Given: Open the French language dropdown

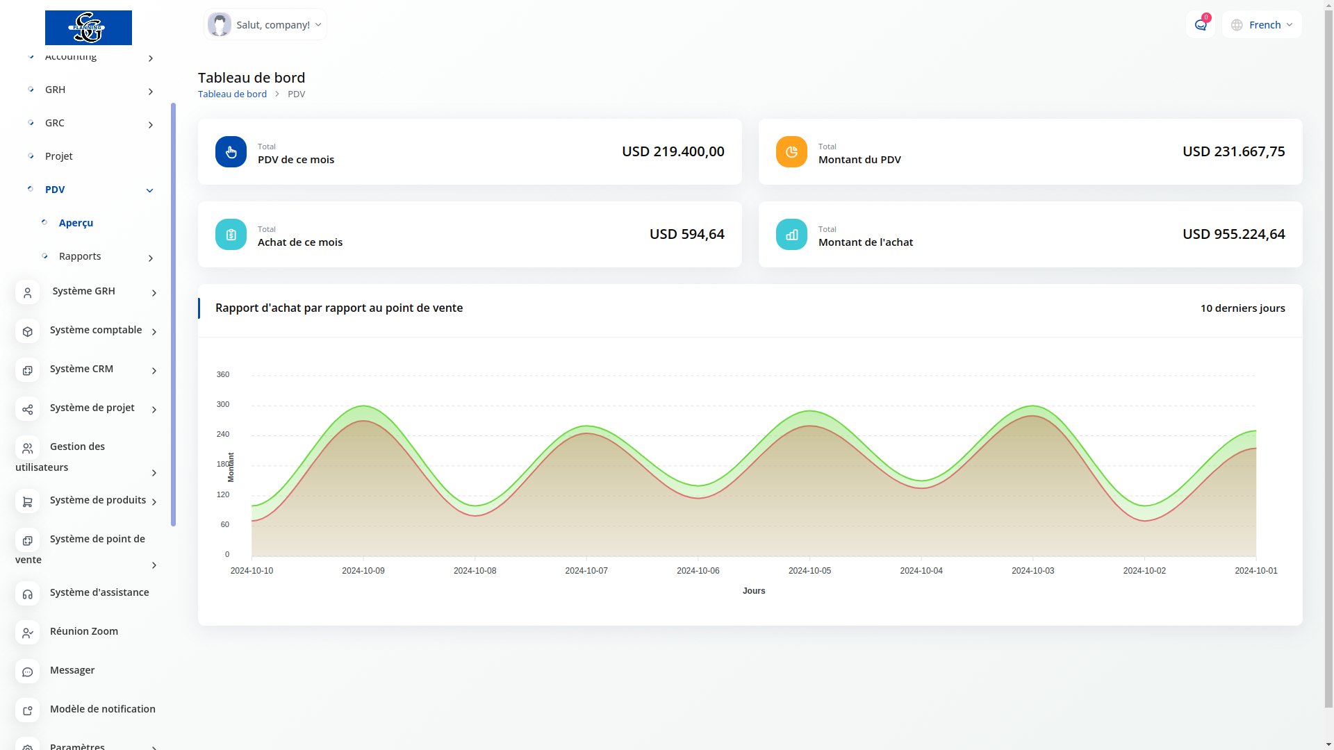Looking at the screenshot, I should pyautogui.click(x=1262, y=25).
